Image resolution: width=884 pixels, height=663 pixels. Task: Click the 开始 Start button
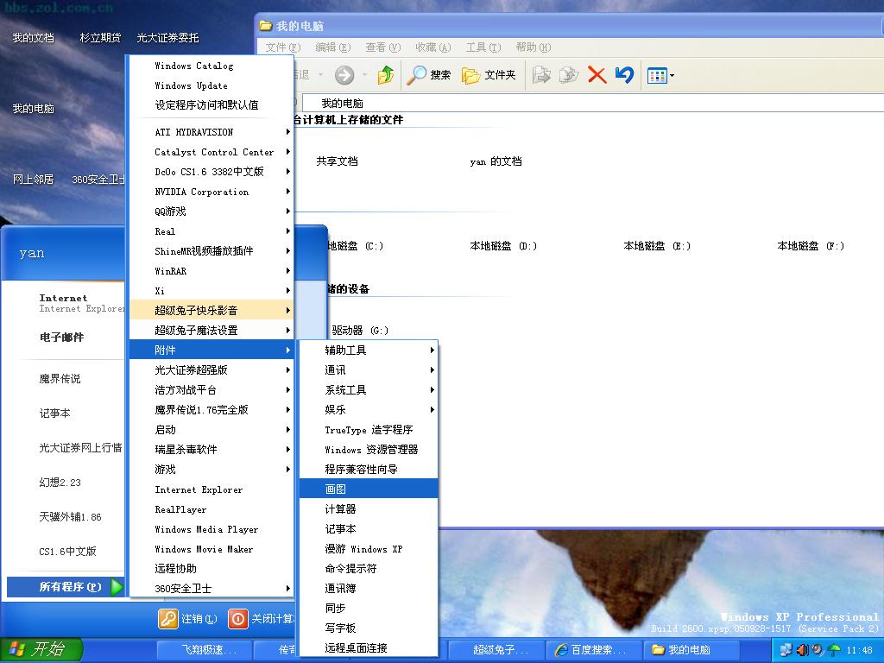pos(41,650)
